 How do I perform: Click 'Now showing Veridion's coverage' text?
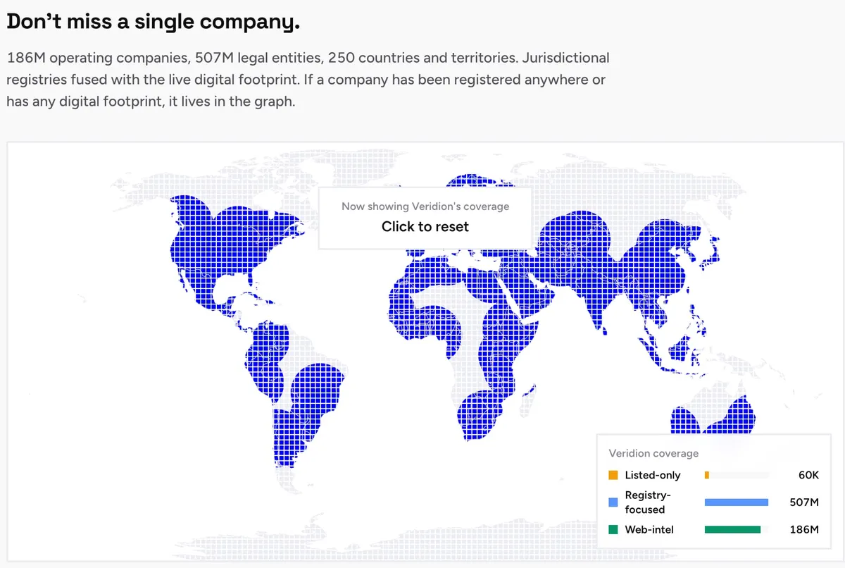point(425,206)
